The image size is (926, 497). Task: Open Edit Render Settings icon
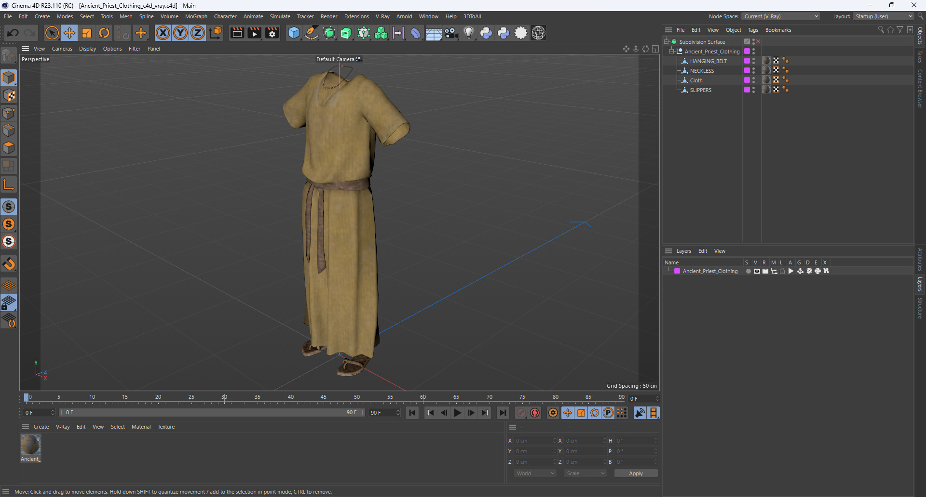coord(272,33)
